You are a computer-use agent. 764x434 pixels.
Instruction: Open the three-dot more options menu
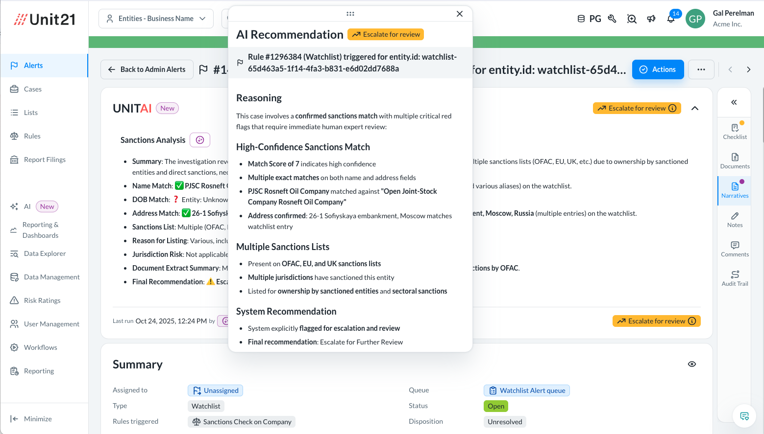click(701, 69)
